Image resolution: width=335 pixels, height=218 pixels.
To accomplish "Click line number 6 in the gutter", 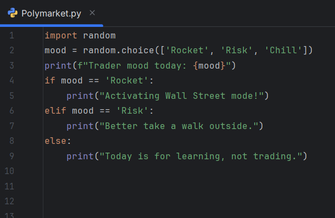I will click(12, 111).
